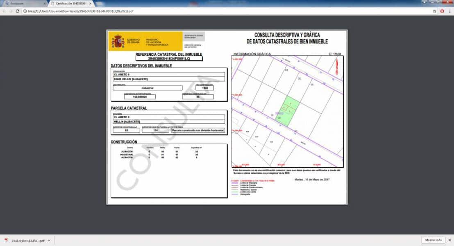
Task: Click the Industrial use field
Action: click(x=148, y=88)
